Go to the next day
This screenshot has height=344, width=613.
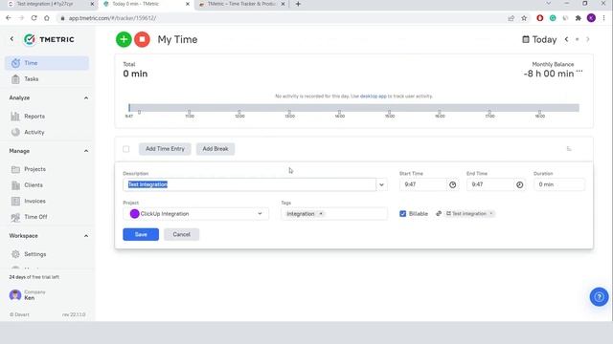pos(587,39)
